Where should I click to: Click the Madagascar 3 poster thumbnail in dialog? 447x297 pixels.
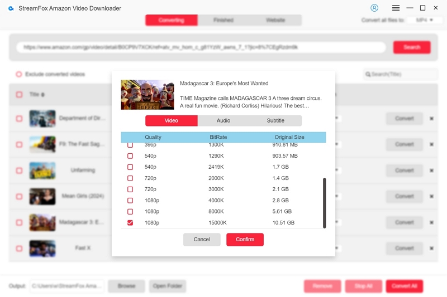pos(148,95)
